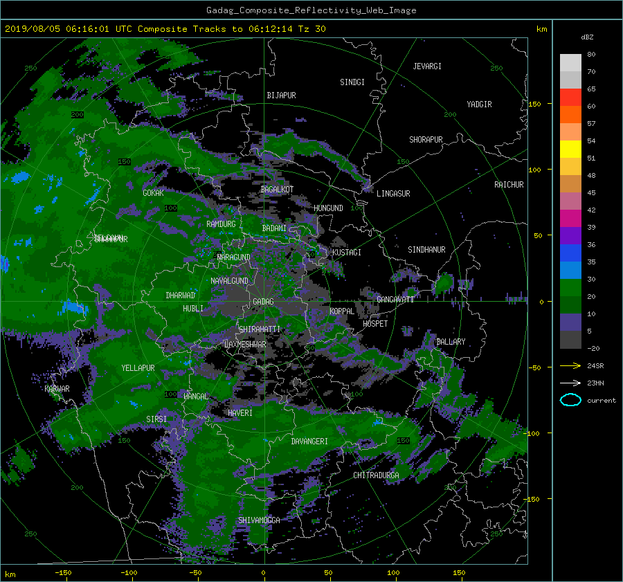Click the SHIRAHATTI city label
623x582 pixels.
[x=260, y=329]
